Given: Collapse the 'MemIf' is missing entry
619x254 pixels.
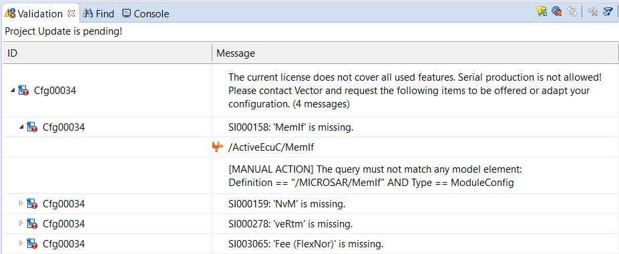Looking at the screenshot, I should pos(21,127).
